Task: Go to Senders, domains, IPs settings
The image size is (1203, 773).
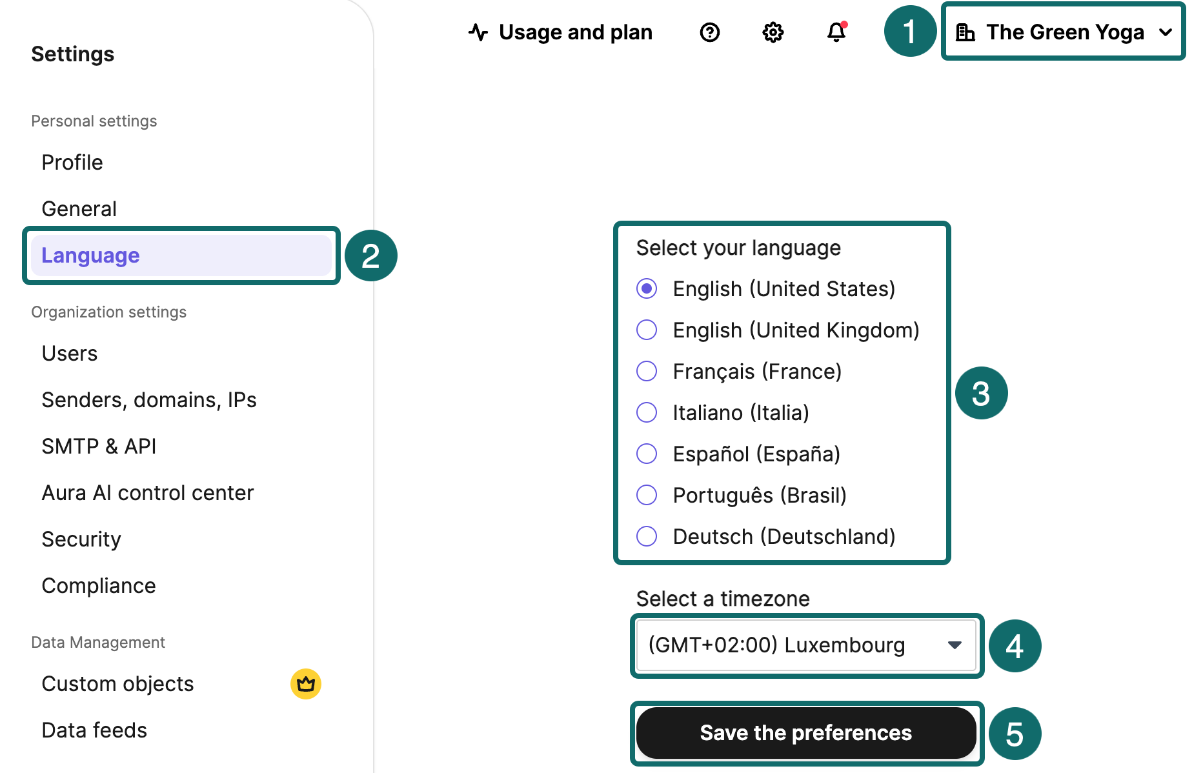Action: (x=149, y=400)
